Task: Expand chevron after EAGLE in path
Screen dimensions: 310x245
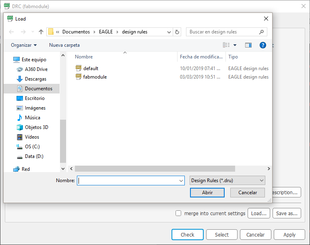Action: tap(117, 32)
